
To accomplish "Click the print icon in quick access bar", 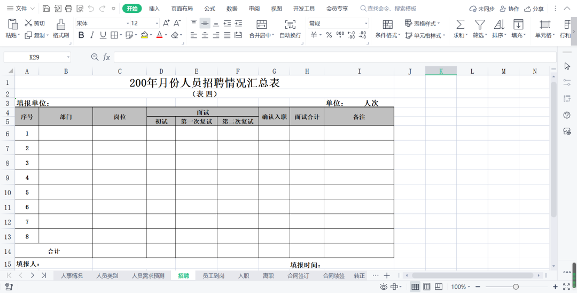I will point(68,9).
